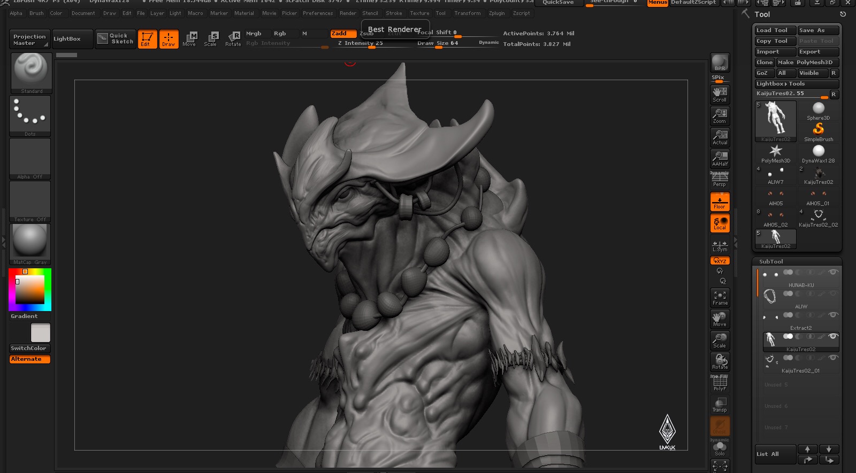Viewport: 856px width, 473px height.
Task: Select the Standard brush thumbnail
Action: (x=32, y=73)
